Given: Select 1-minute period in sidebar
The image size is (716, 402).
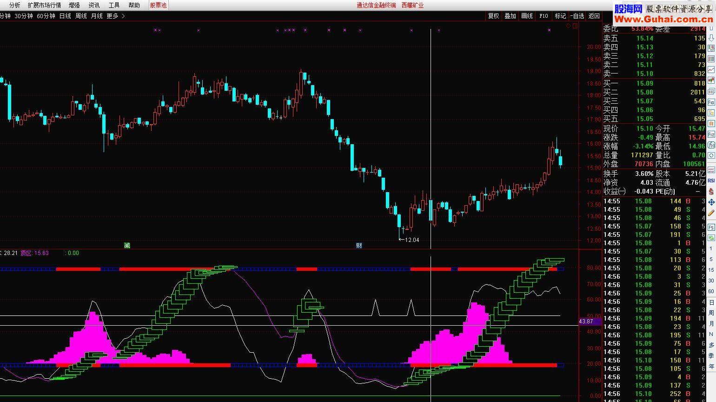Looking at the screenshot, I should pos(711,248).
